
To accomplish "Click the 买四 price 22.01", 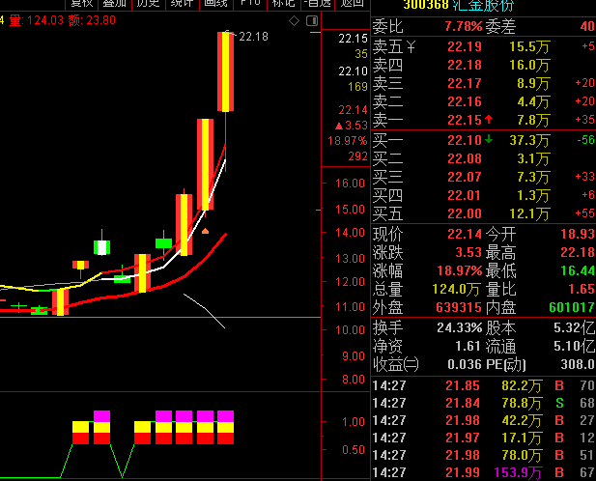I will [465, 196].
